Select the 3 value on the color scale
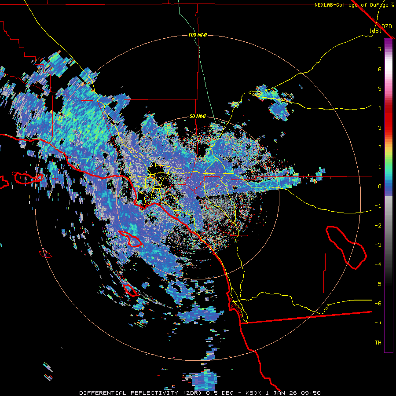The height and width of the screenshot is (396, 396). pos(380,128)
